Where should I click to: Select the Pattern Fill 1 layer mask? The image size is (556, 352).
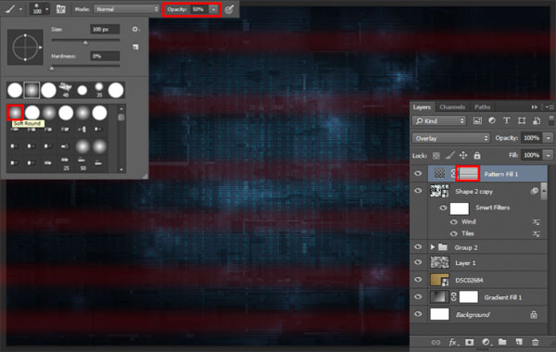click(468, 174)
